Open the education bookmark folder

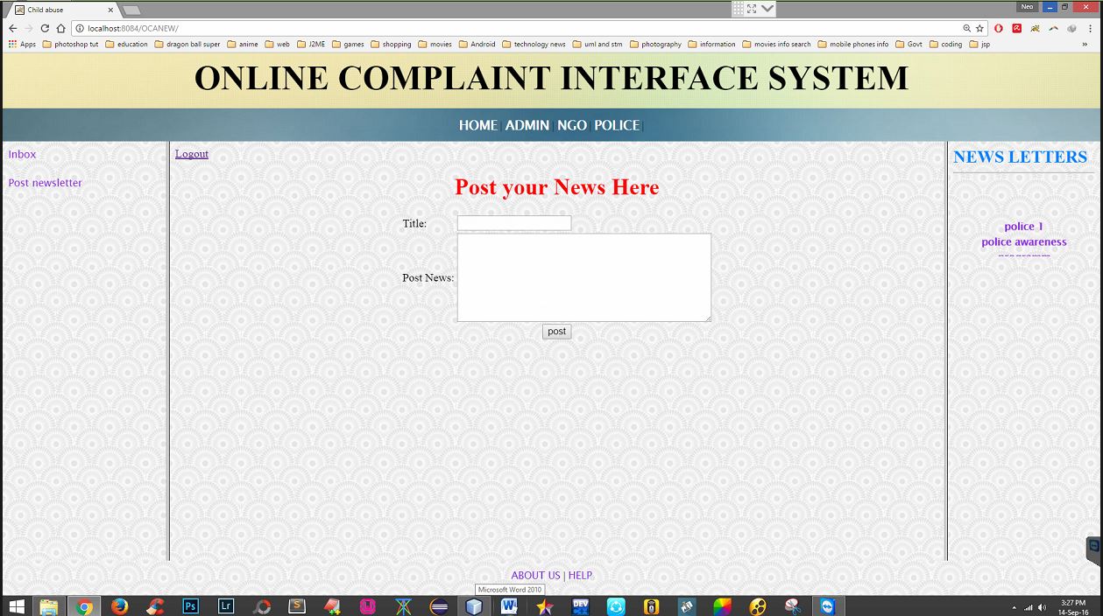[x=126, y=44]
